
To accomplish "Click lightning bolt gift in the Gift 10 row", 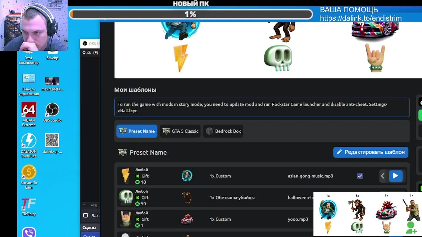I will [x=126, y=176].
